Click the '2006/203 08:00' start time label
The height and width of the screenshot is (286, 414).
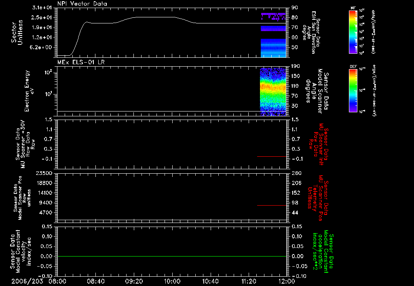point(39,281)
